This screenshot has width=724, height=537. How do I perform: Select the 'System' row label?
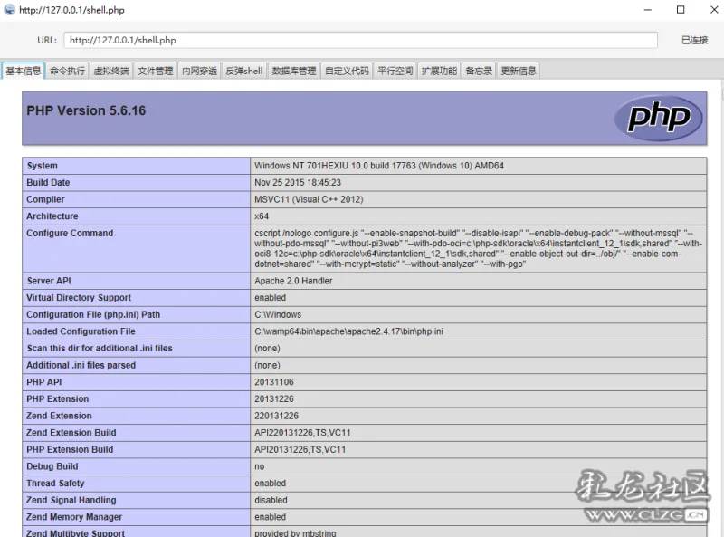(42, 166)
